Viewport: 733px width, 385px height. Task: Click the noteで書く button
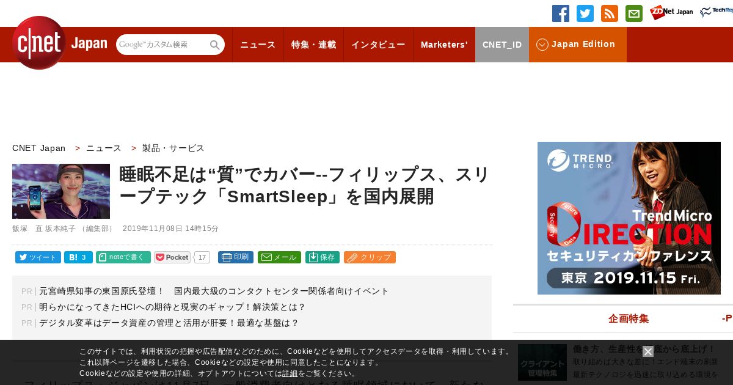pos(123,257)
